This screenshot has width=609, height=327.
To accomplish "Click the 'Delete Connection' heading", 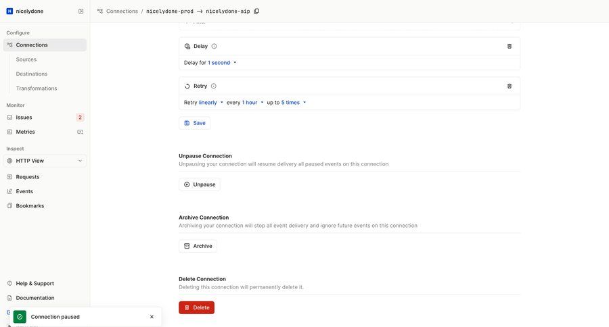I will pyautogui.click(x=202, y=279).
